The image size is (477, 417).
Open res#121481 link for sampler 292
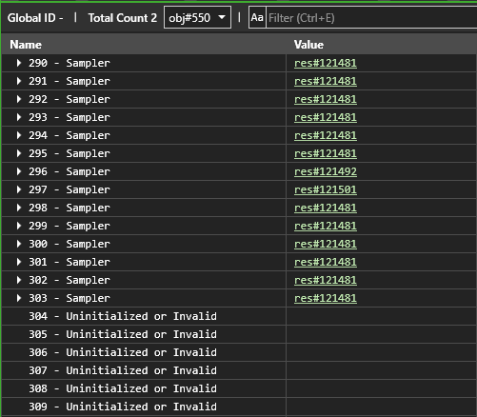[326, 99]
